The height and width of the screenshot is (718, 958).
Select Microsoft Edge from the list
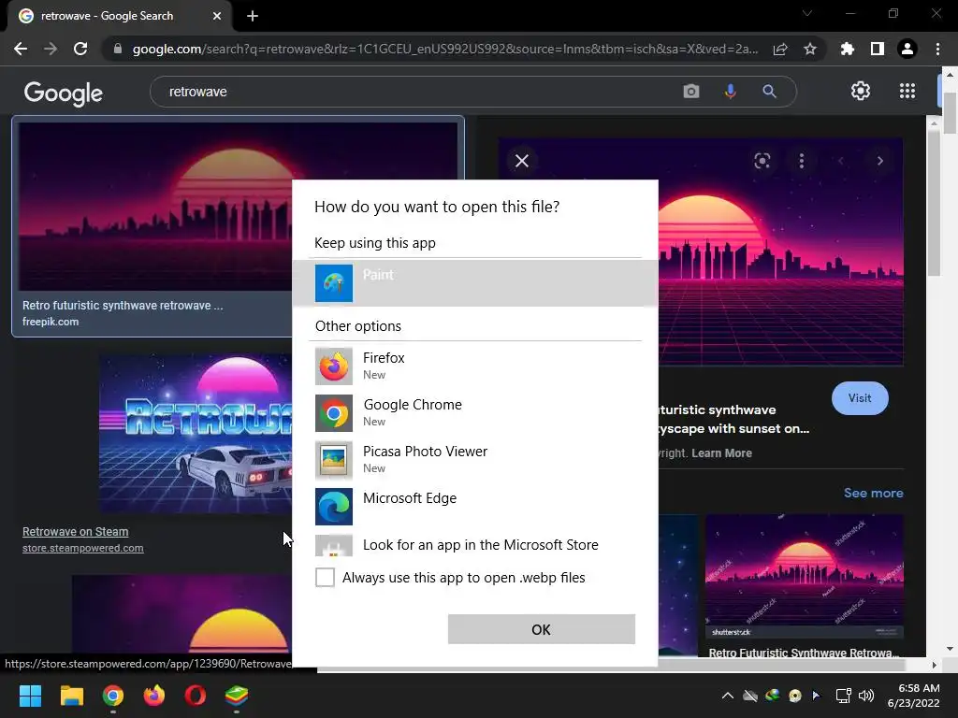(x=474, y=506)
